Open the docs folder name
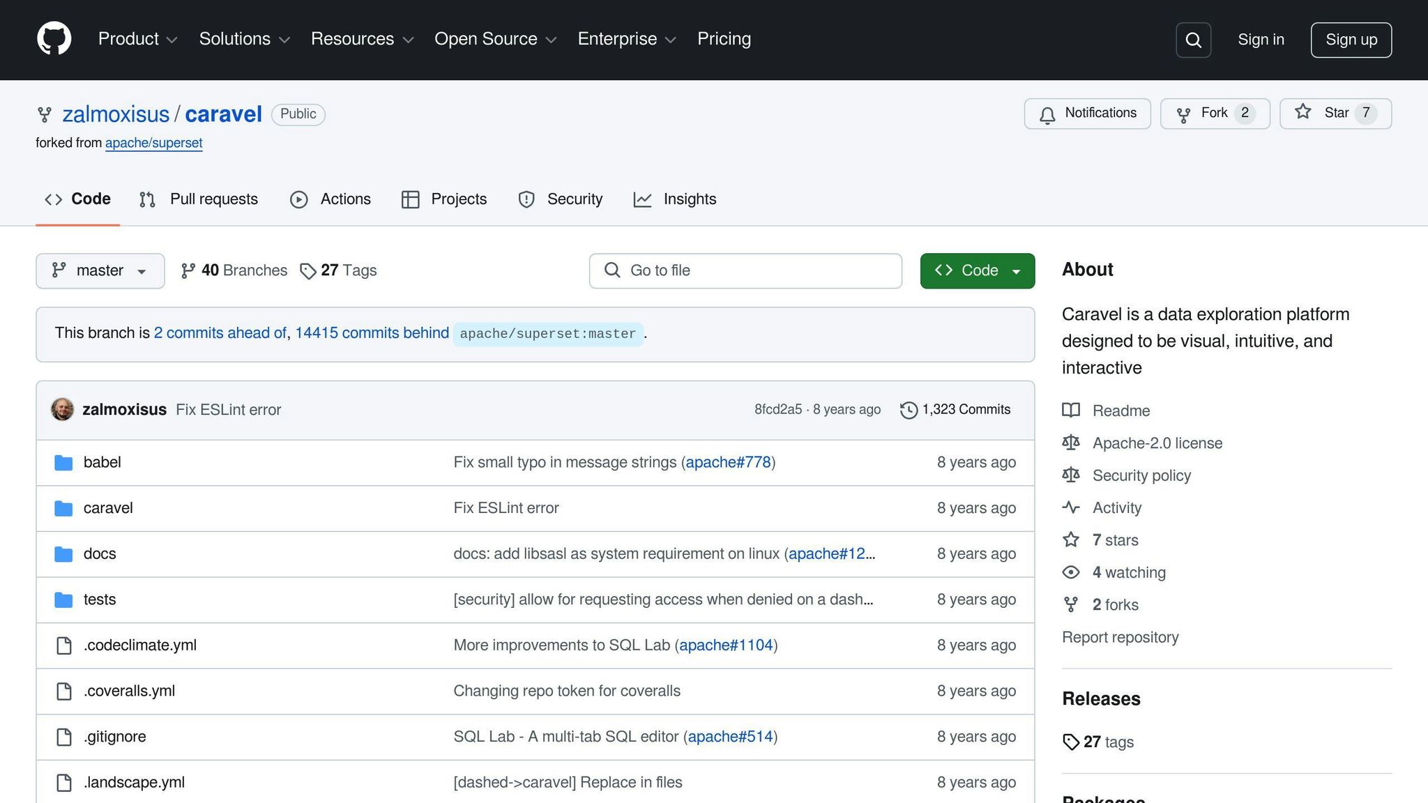This screenshot has height=803, width=1428. coord(100,554)
